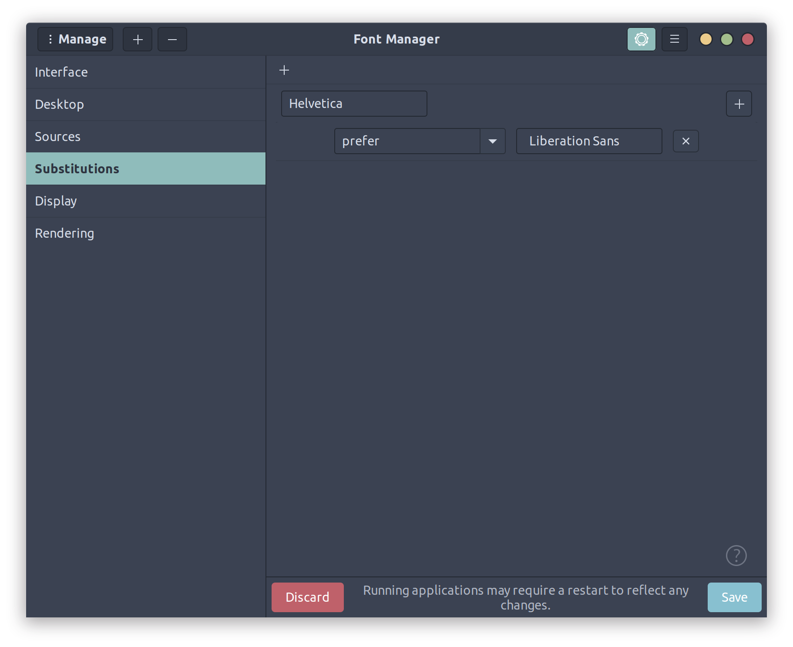This screenshot has height=647, width=793.
Task: Discard the substitution changes
Action: tap(308, 597)
